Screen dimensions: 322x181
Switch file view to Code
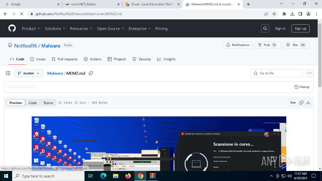point(33,103)
